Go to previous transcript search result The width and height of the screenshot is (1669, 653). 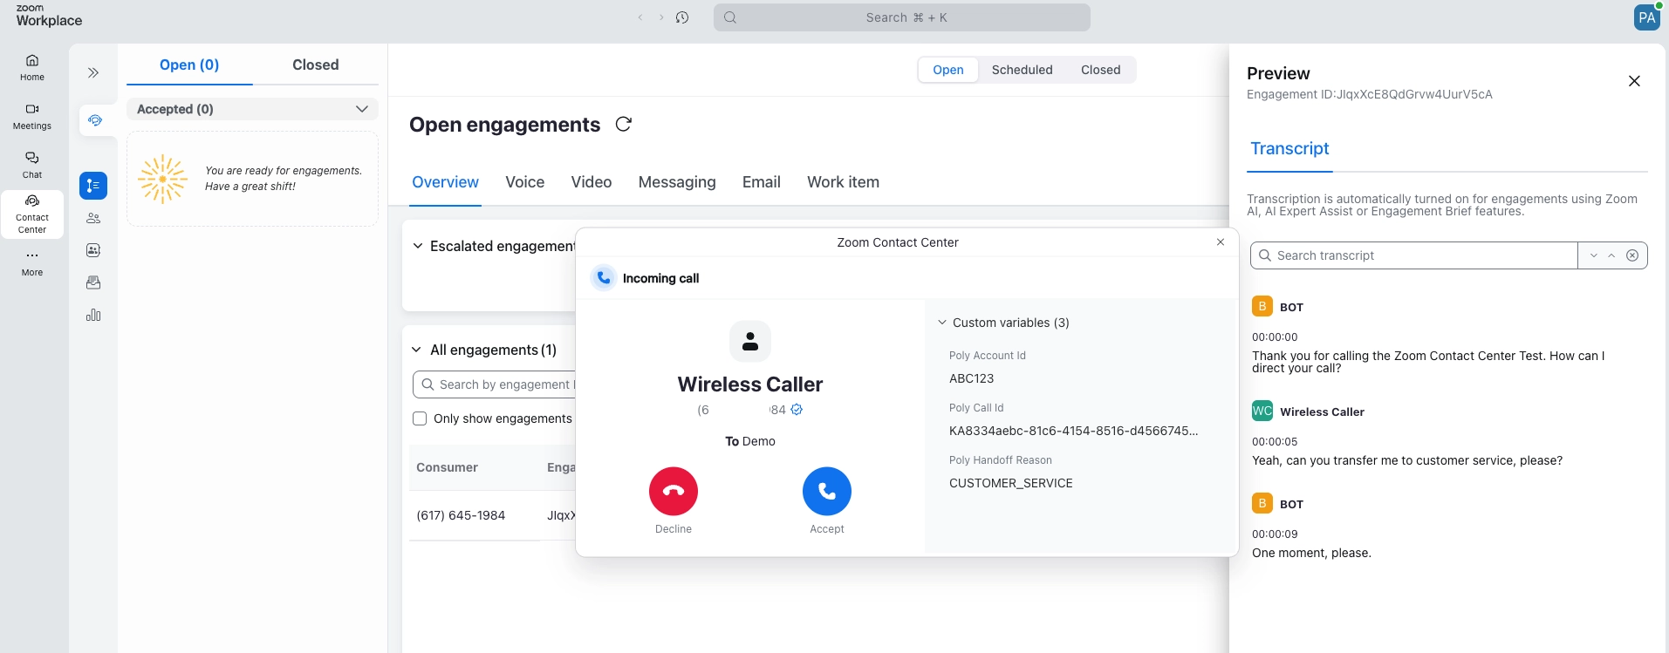1611,255
